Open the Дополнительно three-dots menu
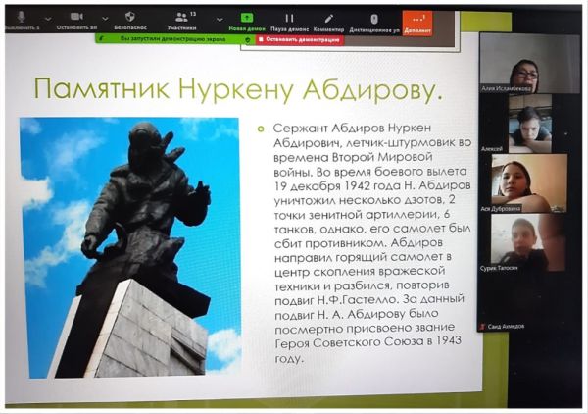This screenshot has height=414, width=588. (x=416, y=21)
